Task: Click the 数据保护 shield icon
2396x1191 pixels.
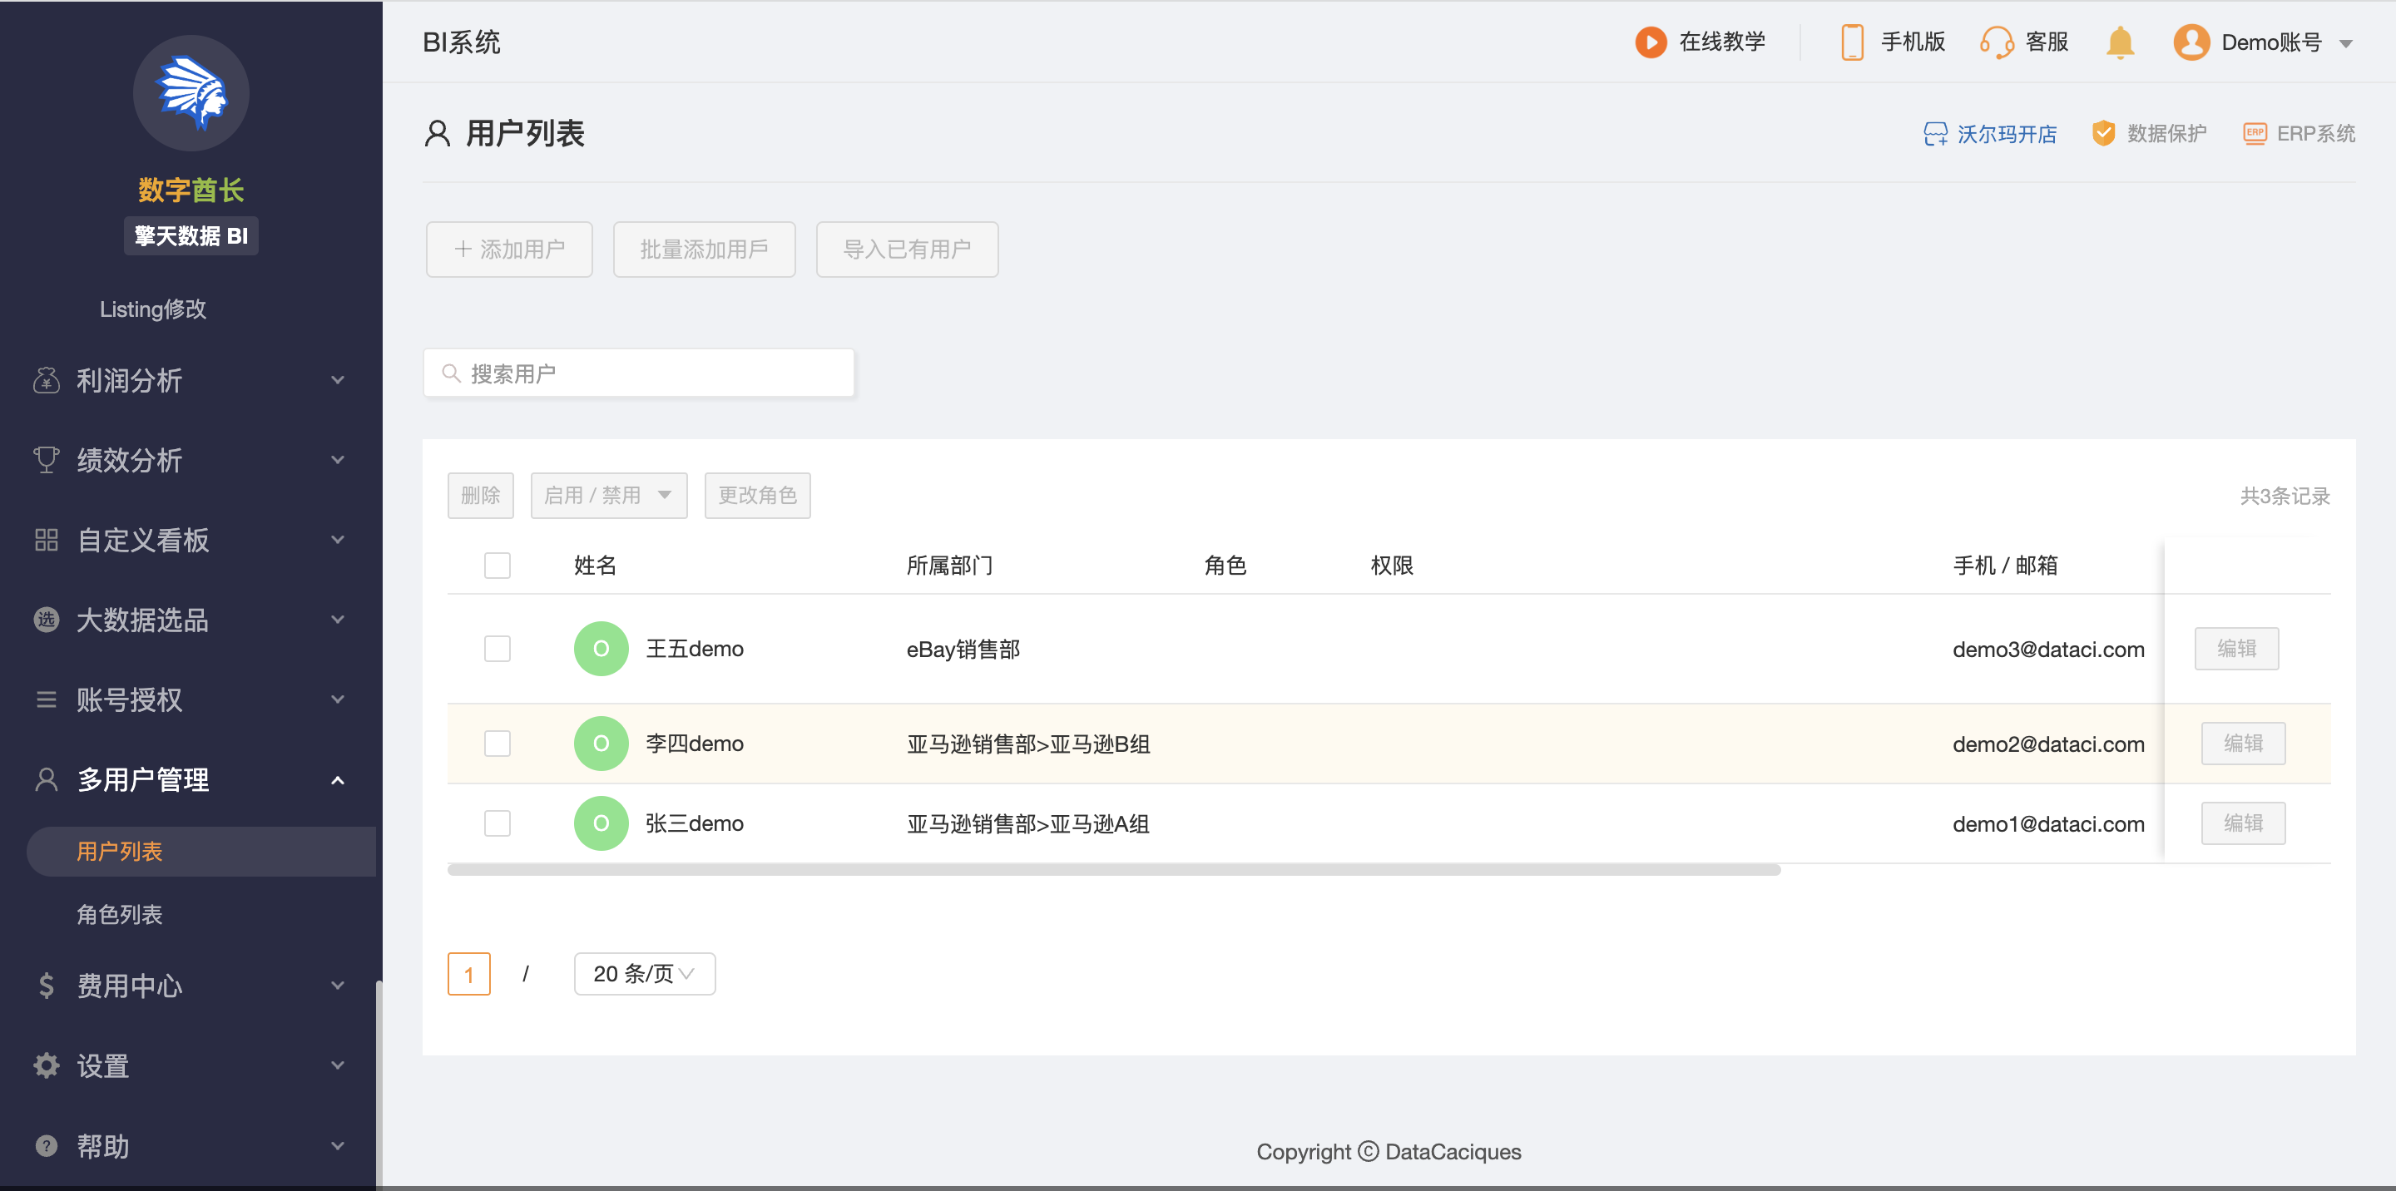Action: pyautogui.click(x=2102, y=133)
